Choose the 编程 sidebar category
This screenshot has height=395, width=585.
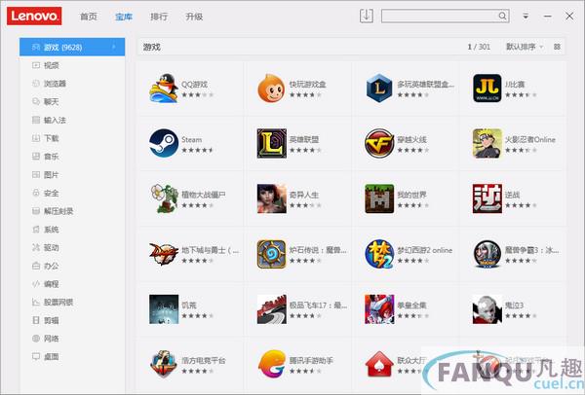click(x=72, y=284)
